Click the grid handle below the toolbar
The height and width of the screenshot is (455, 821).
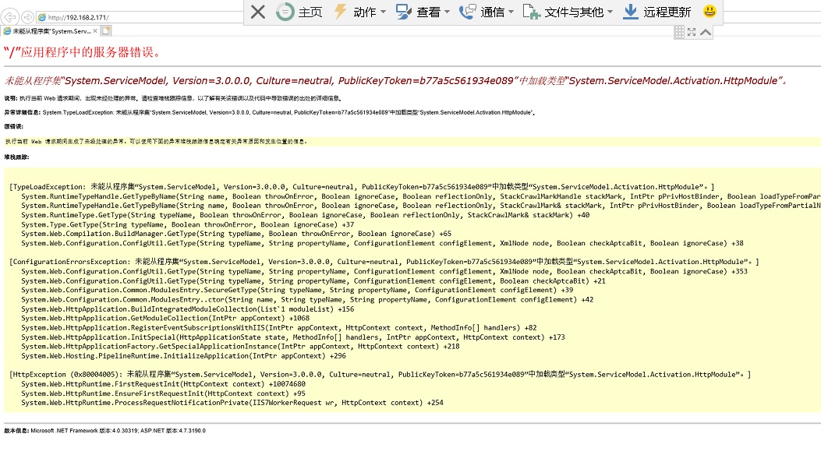pos(679,32)
